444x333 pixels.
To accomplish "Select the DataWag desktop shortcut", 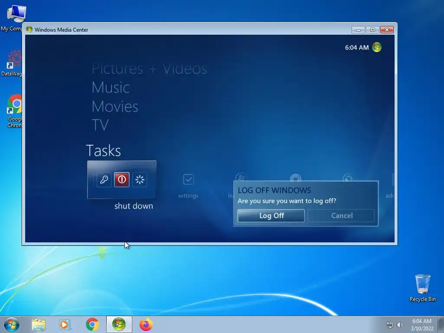I will (x=11, y=63).
